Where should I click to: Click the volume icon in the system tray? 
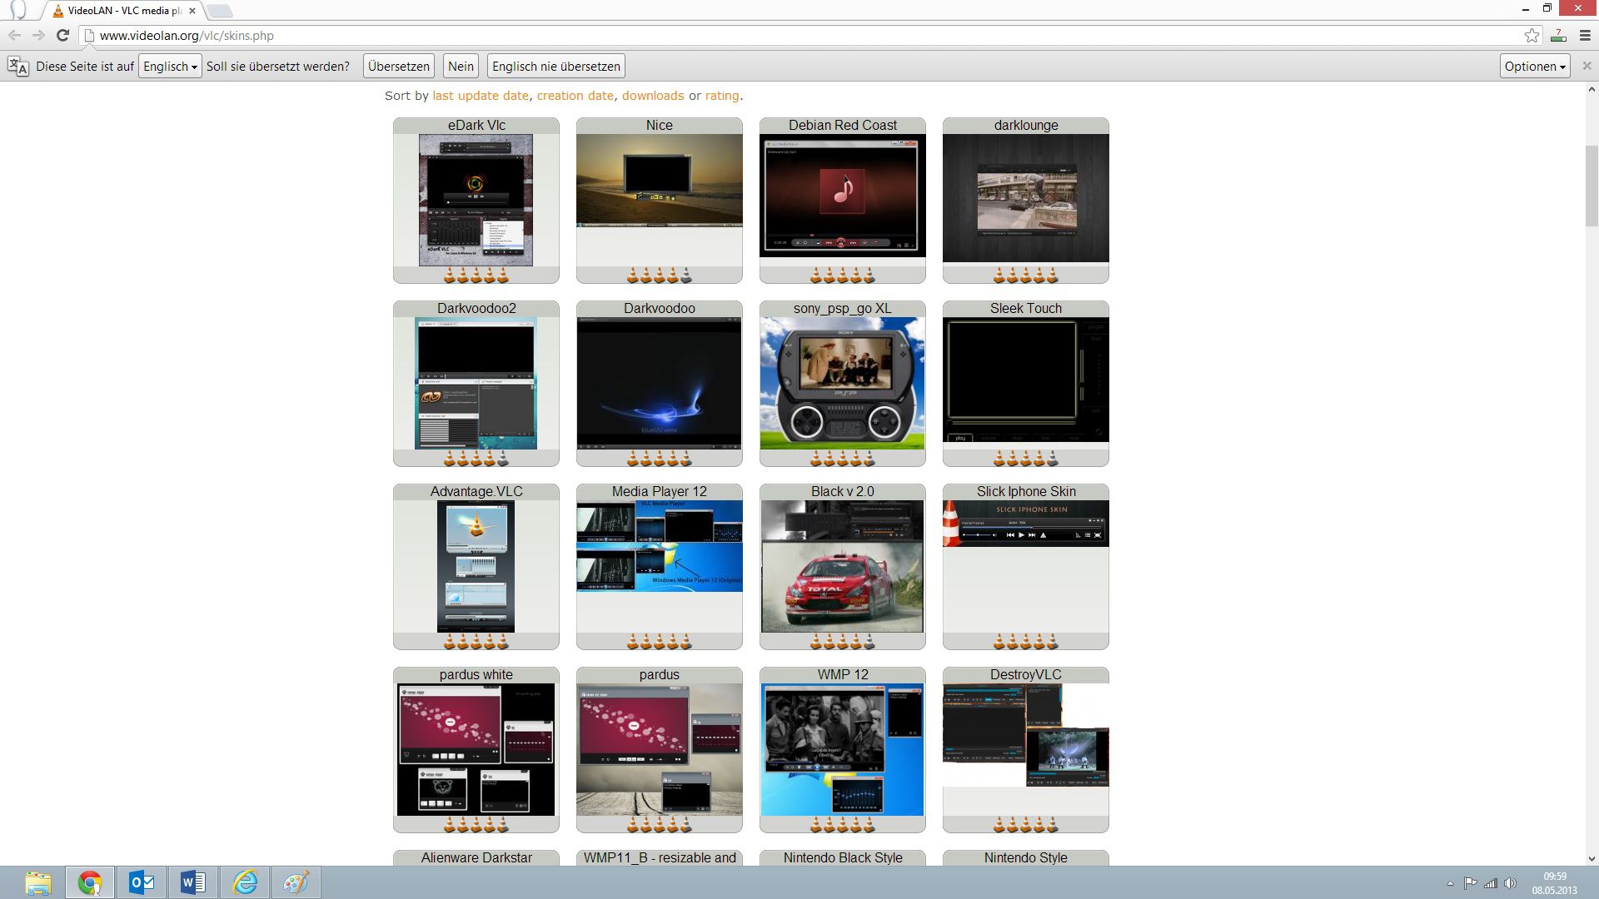click(x=1510, y=883)
